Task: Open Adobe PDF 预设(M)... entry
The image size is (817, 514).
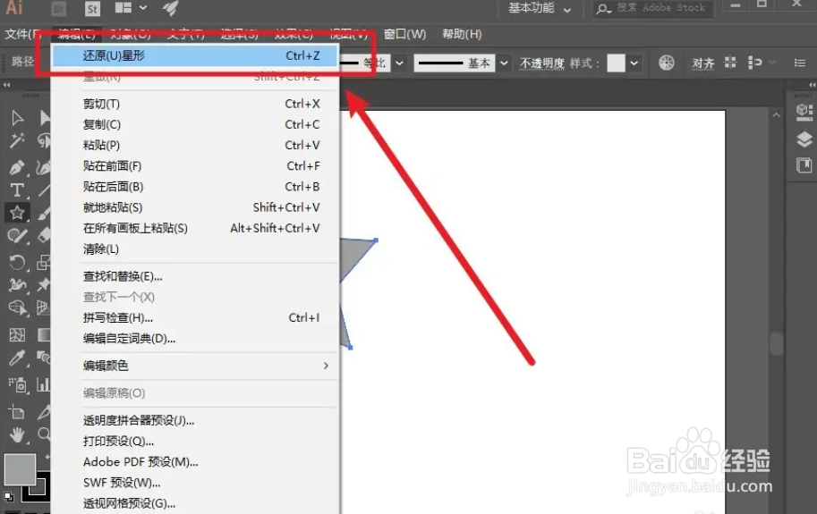Action: [x=195, y=462]
